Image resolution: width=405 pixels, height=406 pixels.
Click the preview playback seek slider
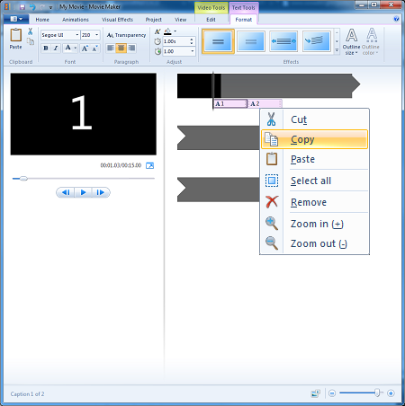click(84, 179)
